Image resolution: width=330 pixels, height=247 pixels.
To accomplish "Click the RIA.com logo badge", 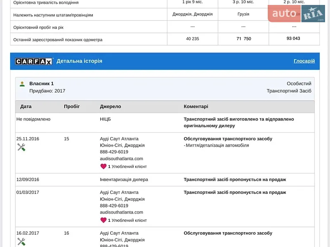I will (313, 14).
